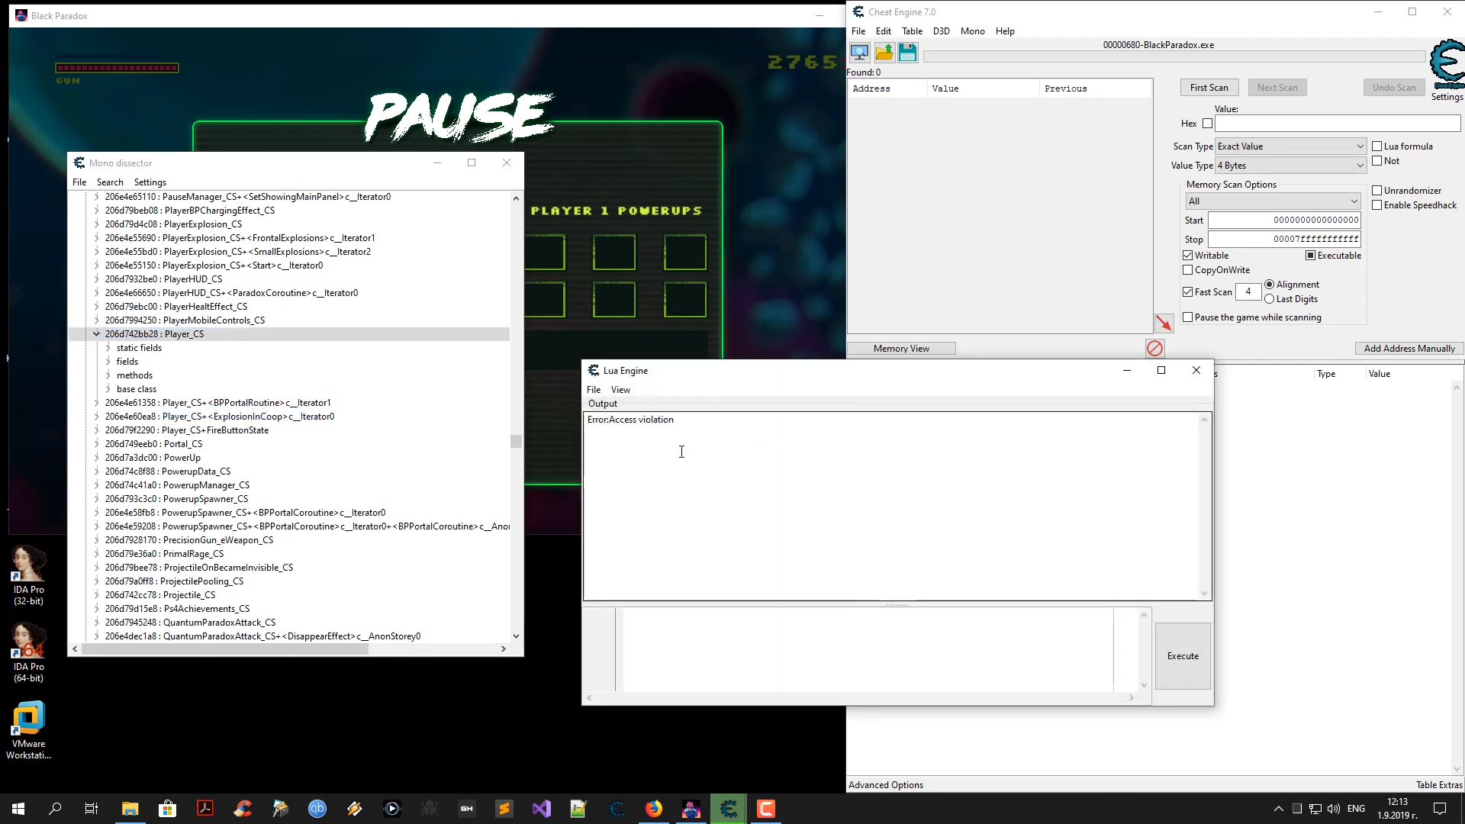Select the Last Digits radio button
Screen dimensions: 1465x824
point(1270,299)
